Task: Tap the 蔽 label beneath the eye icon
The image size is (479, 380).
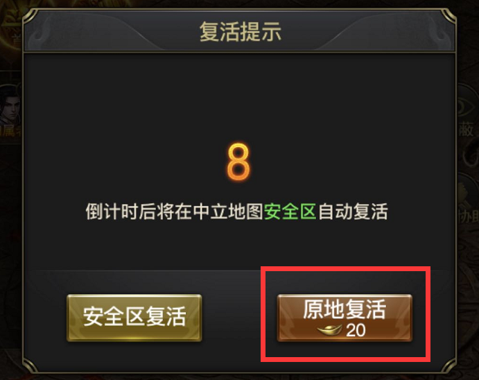Action: pyautogui.click(x=467, y=130)
